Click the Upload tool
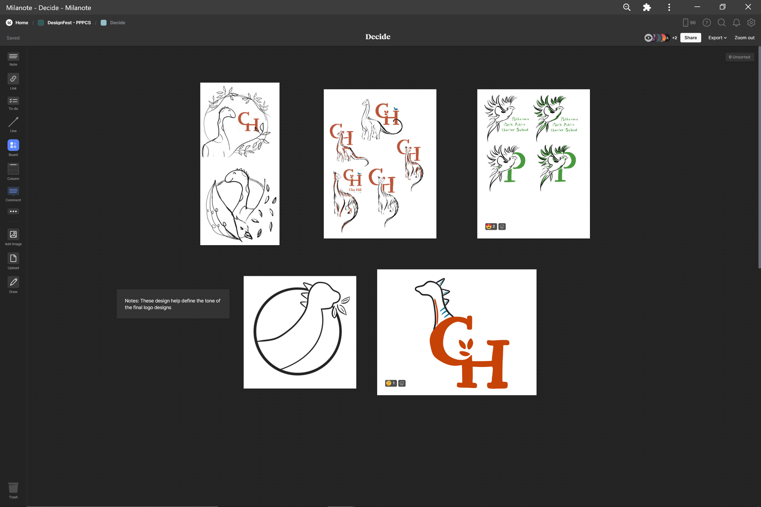 point(13,261)
